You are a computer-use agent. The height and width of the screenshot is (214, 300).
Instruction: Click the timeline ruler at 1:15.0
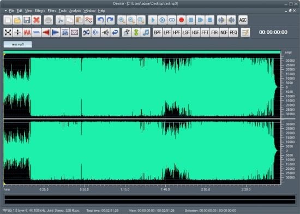pyautogui.click(x=125, y=189)
